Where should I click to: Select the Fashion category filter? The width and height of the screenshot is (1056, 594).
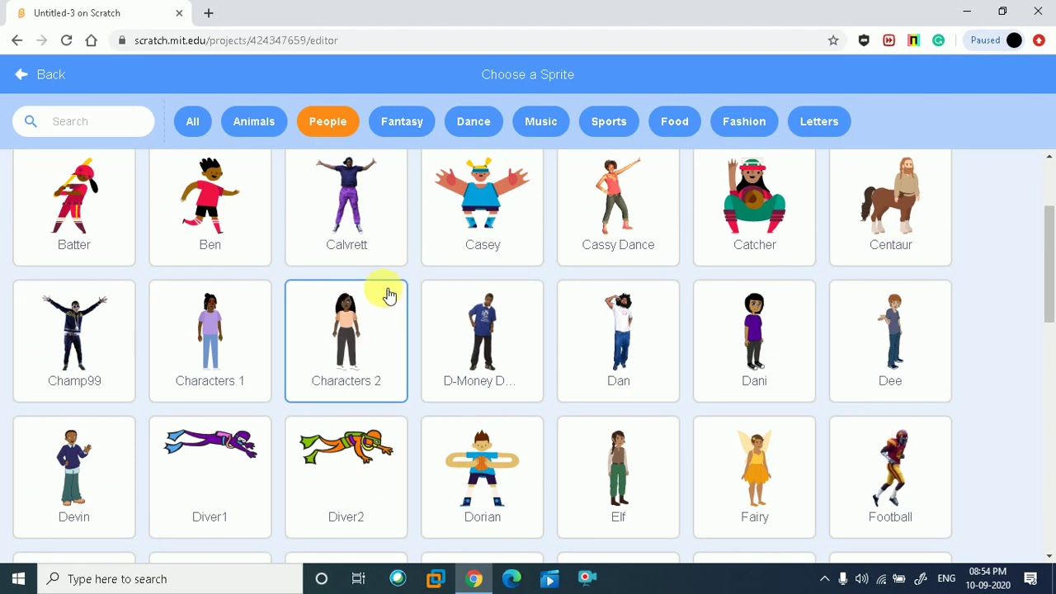point(744,121)
